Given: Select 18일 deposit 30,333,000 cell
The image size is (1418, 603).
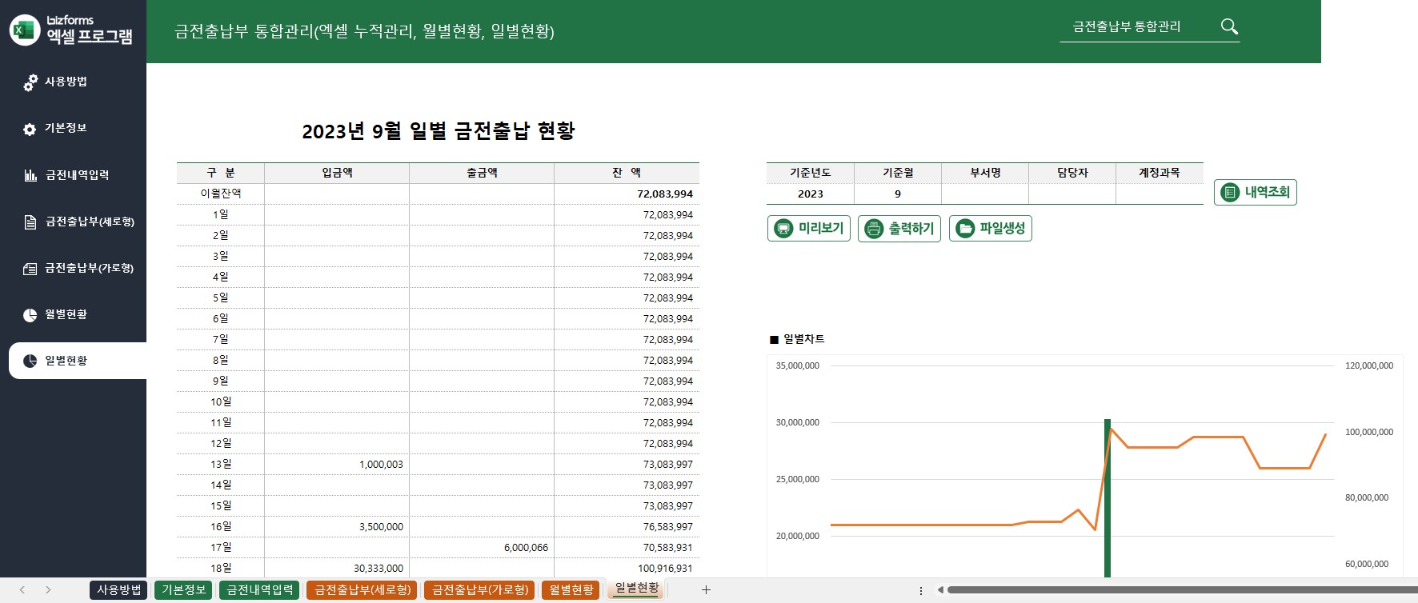Looking at the screenshot, I should [337, 568].
